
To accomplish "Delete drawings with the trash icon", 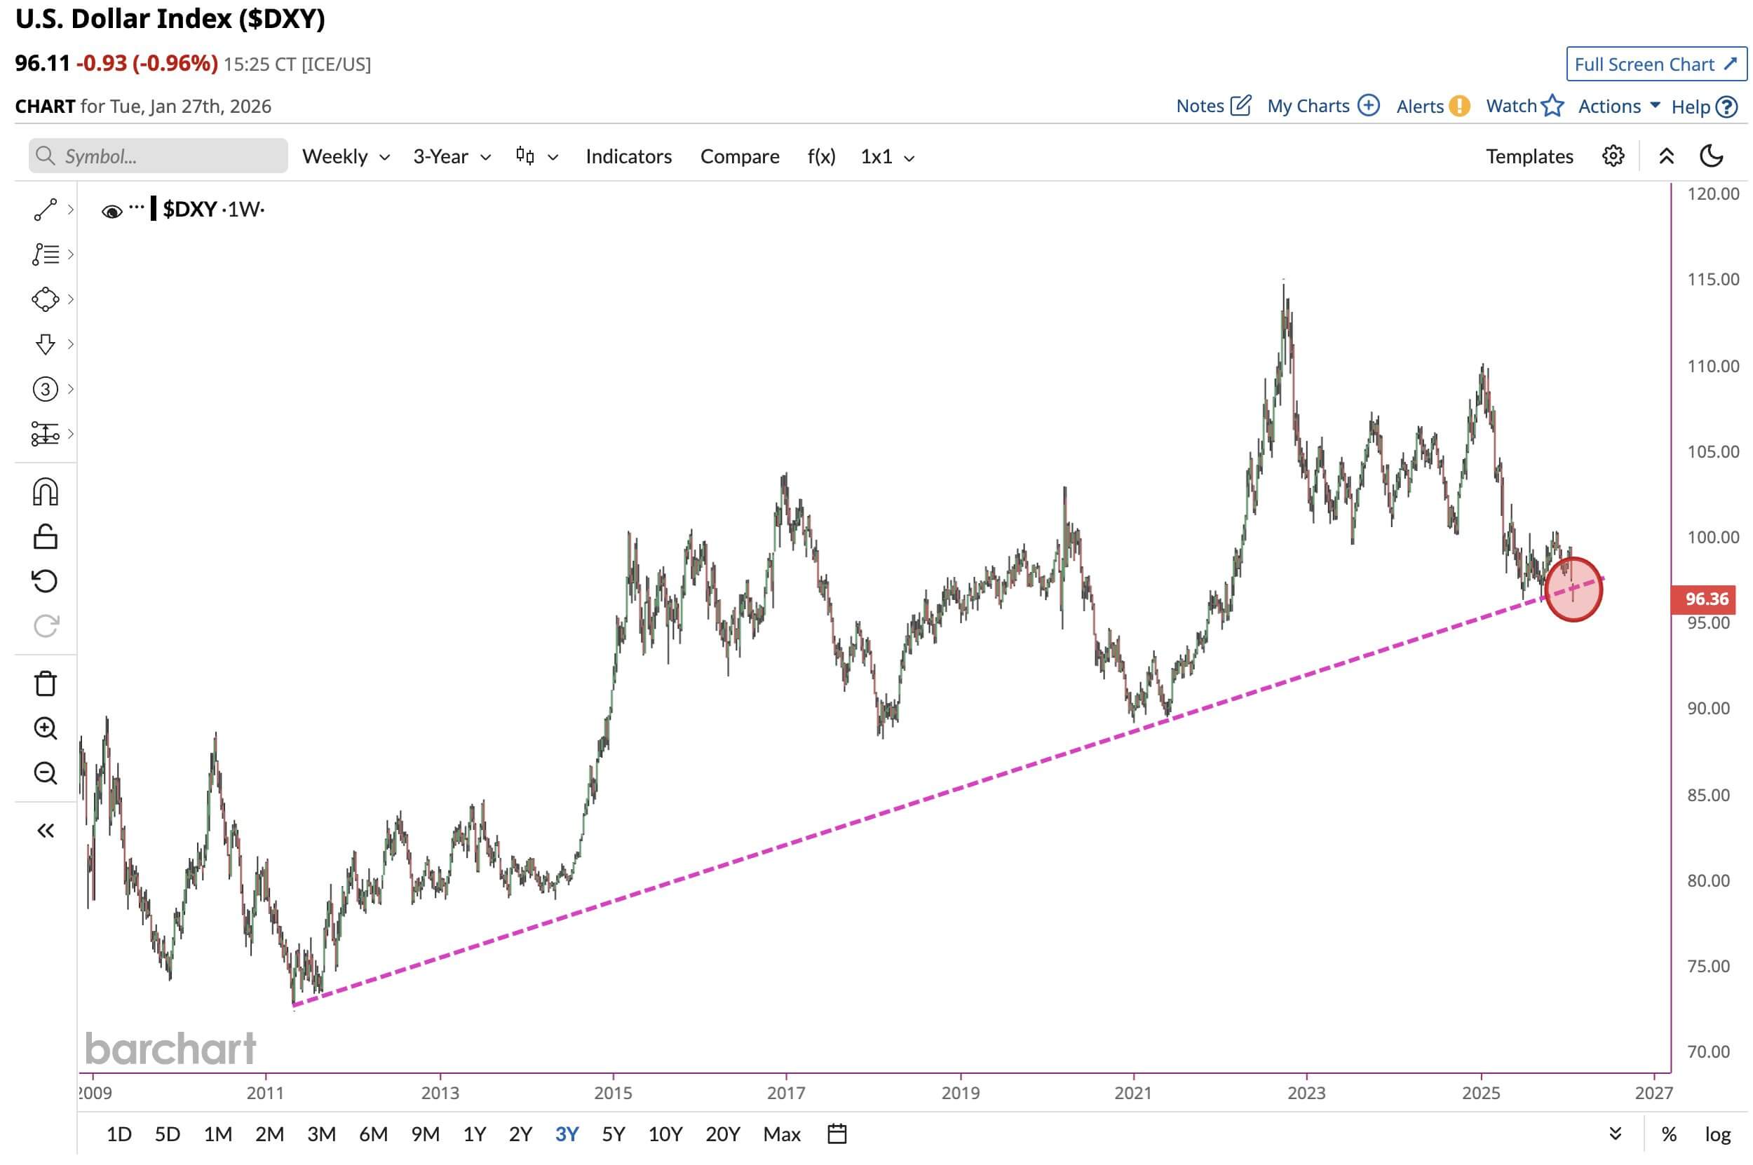I will click(45, 683).
